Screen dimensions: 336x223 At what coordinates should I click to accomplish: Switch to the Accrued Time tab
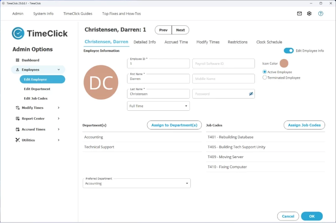point(176,42)
